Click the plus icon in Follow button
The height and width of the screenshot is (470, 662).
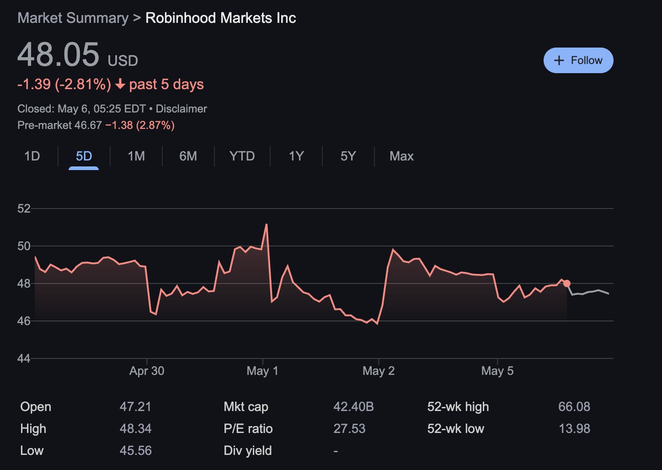click(x=559, y=60)
